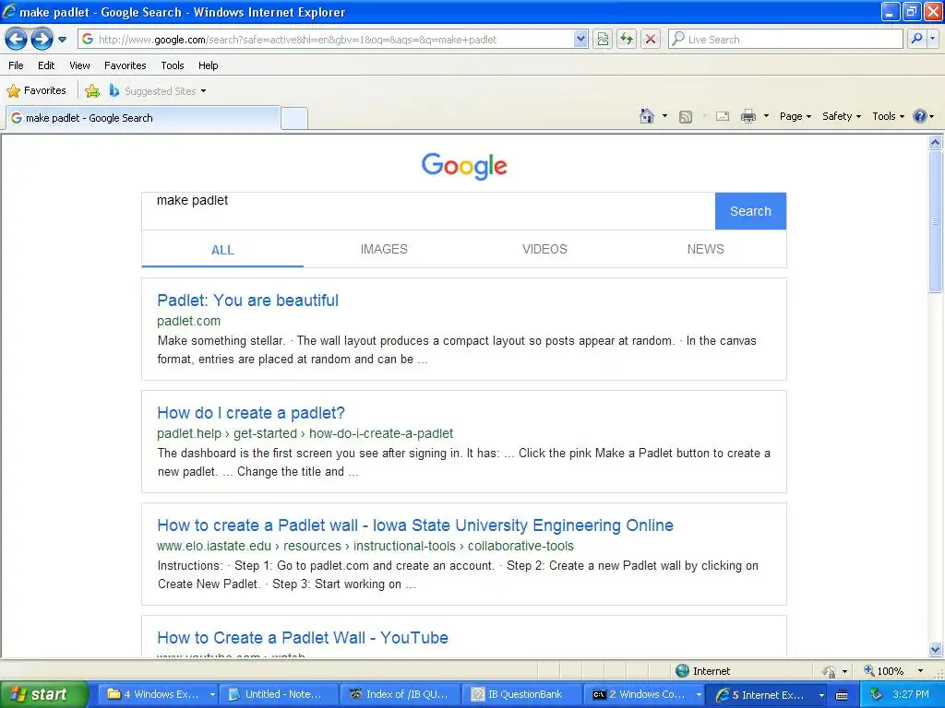This screenshot has height=708, width=945.
Task: Open the File menu
Action: [x=17, y=65]
